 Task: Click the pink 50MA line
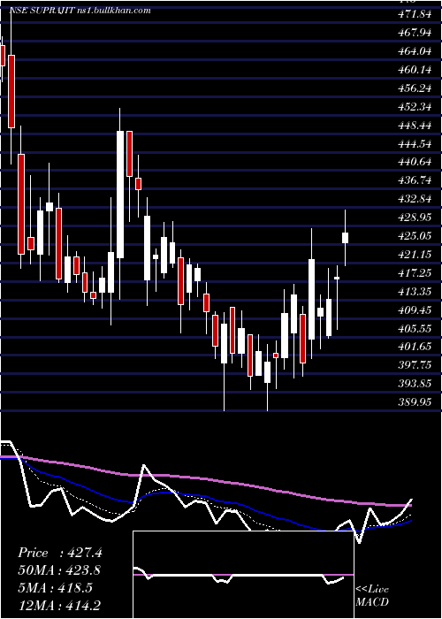pyautogui.click(x=205, y=479)
